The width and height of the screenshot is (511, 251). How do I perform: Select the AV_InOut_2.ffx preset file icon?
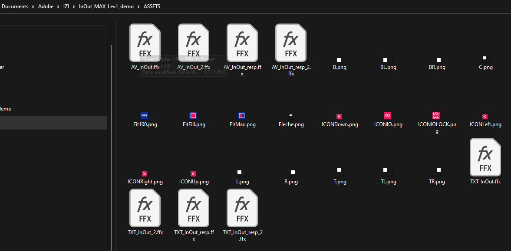pos(194,42)
